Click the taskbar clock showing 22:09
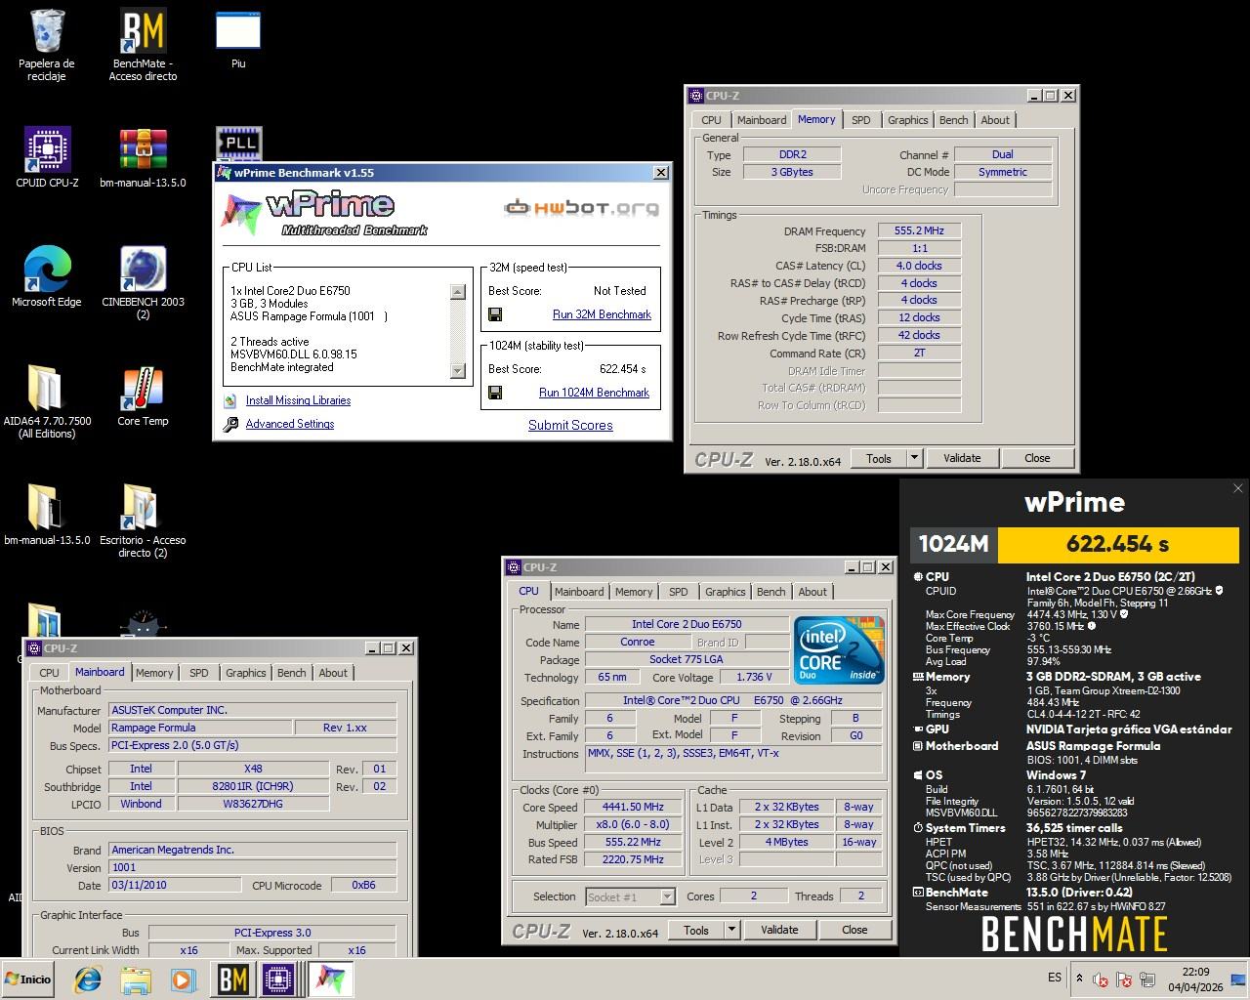The height and width of the screenshot is (1000, 1250). click(1195, 979)
